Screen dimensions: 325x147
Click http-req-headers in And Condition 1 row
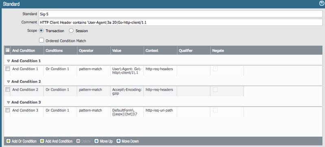(x=160, y=71)
